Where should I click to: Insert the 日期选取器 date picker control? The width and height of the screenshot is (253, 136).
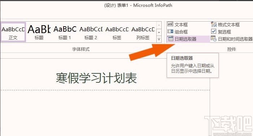coord(188,39)
